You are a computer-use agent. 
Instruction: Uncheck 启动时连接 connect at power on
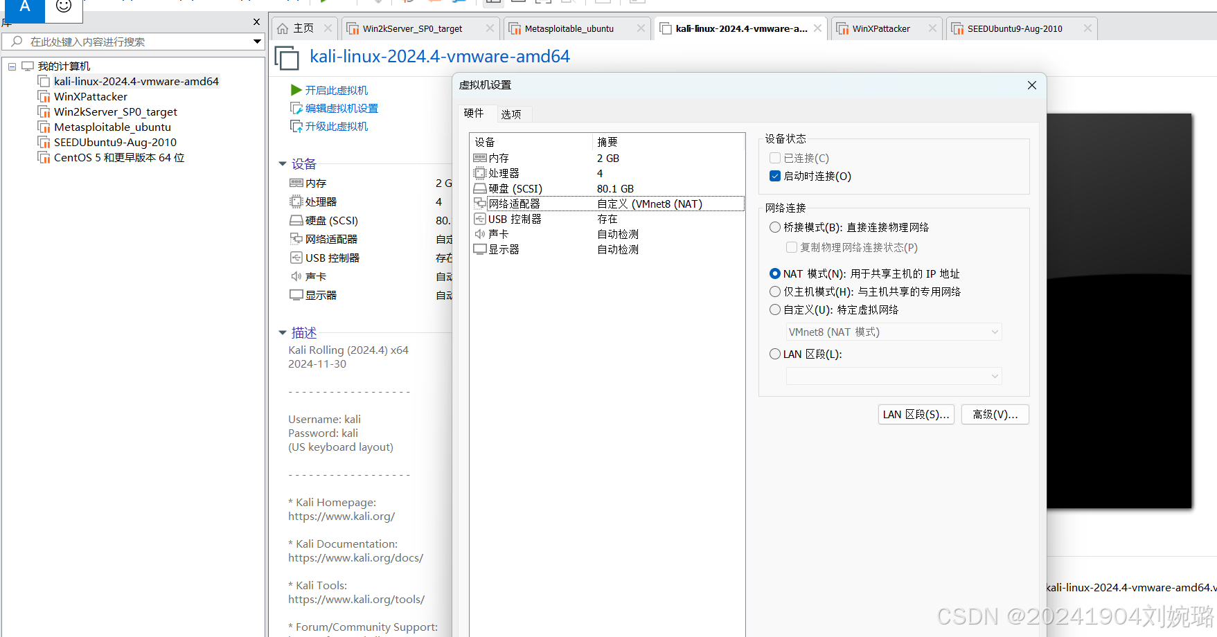775,176
